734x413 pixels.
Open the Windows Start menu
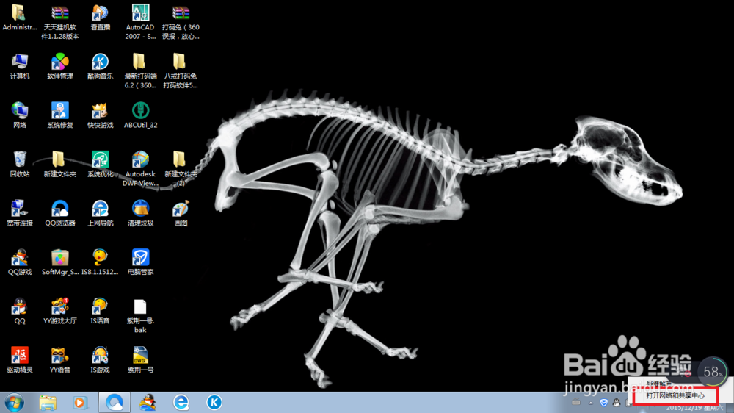pyautogui.click(x=15, y=402)
